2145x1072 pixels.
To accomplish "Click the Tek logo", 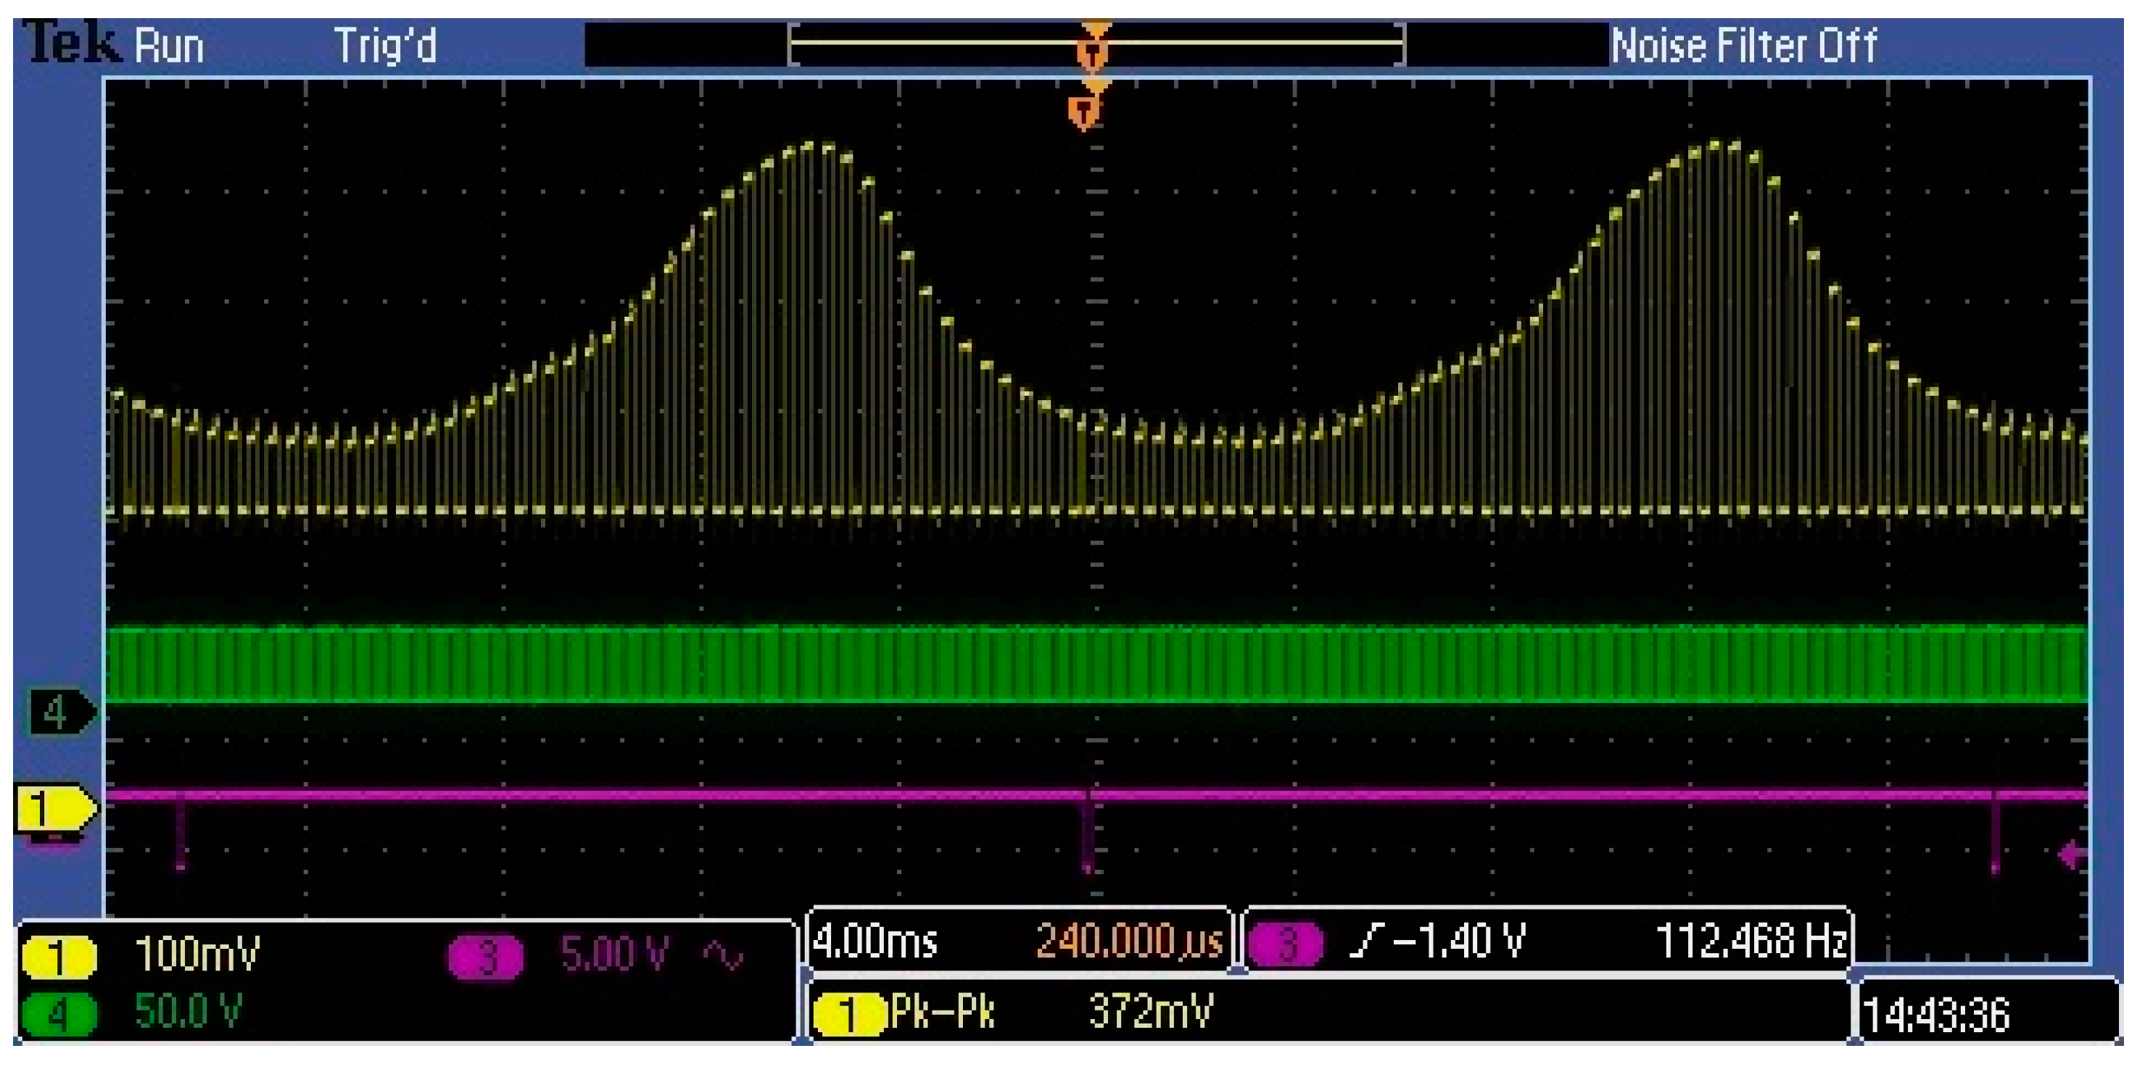I will [72, 43].
